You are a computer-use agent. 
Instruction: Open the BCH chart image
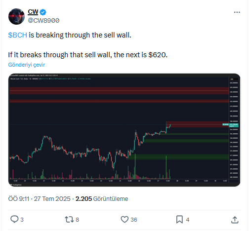[124, 130]
